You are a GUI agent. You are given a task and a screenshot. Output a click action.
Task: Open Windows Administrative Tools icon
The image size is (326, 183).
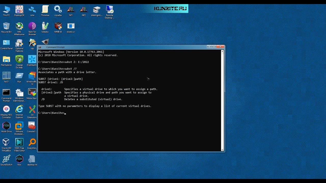pyautogui.click(x=19, y=95)
